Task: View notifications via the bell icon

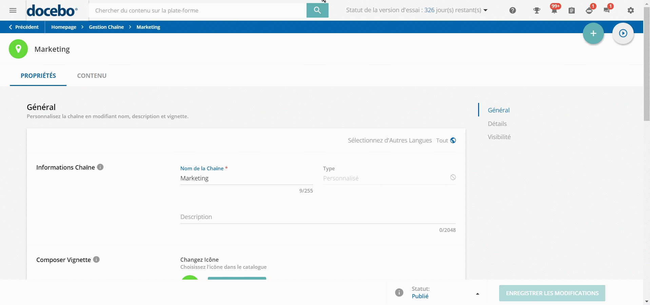Action: [554, 10]
